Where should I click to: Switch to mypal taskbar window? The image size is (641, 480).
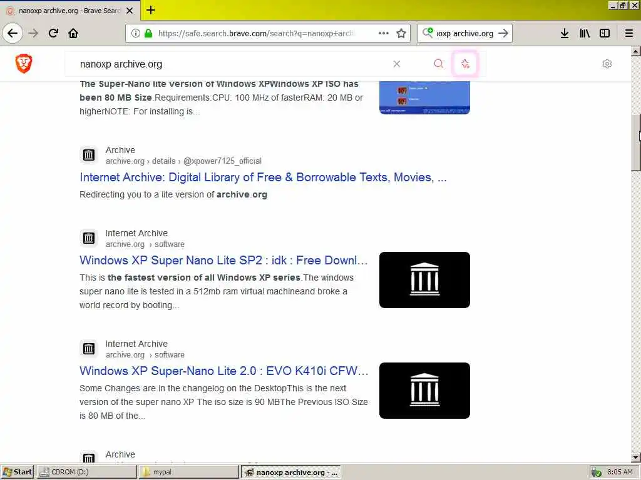click(x=188, y=472)
